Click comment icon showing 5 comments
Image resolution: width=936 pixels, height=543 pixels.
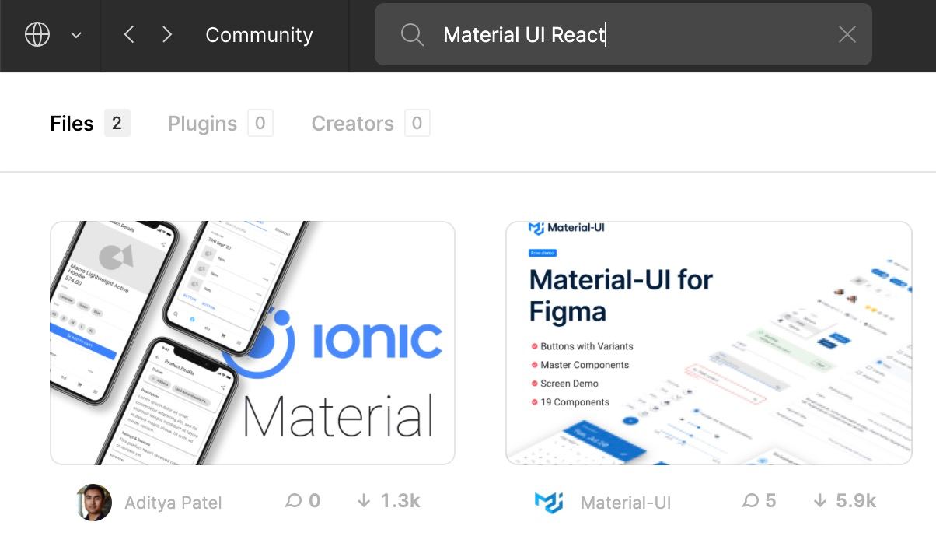pos(749,501)
